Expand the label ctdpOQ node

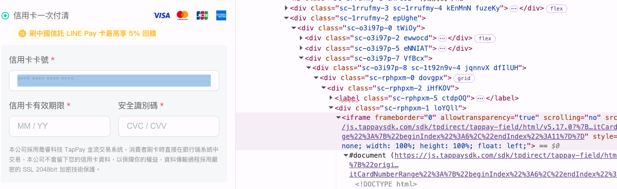pos(331,98)
